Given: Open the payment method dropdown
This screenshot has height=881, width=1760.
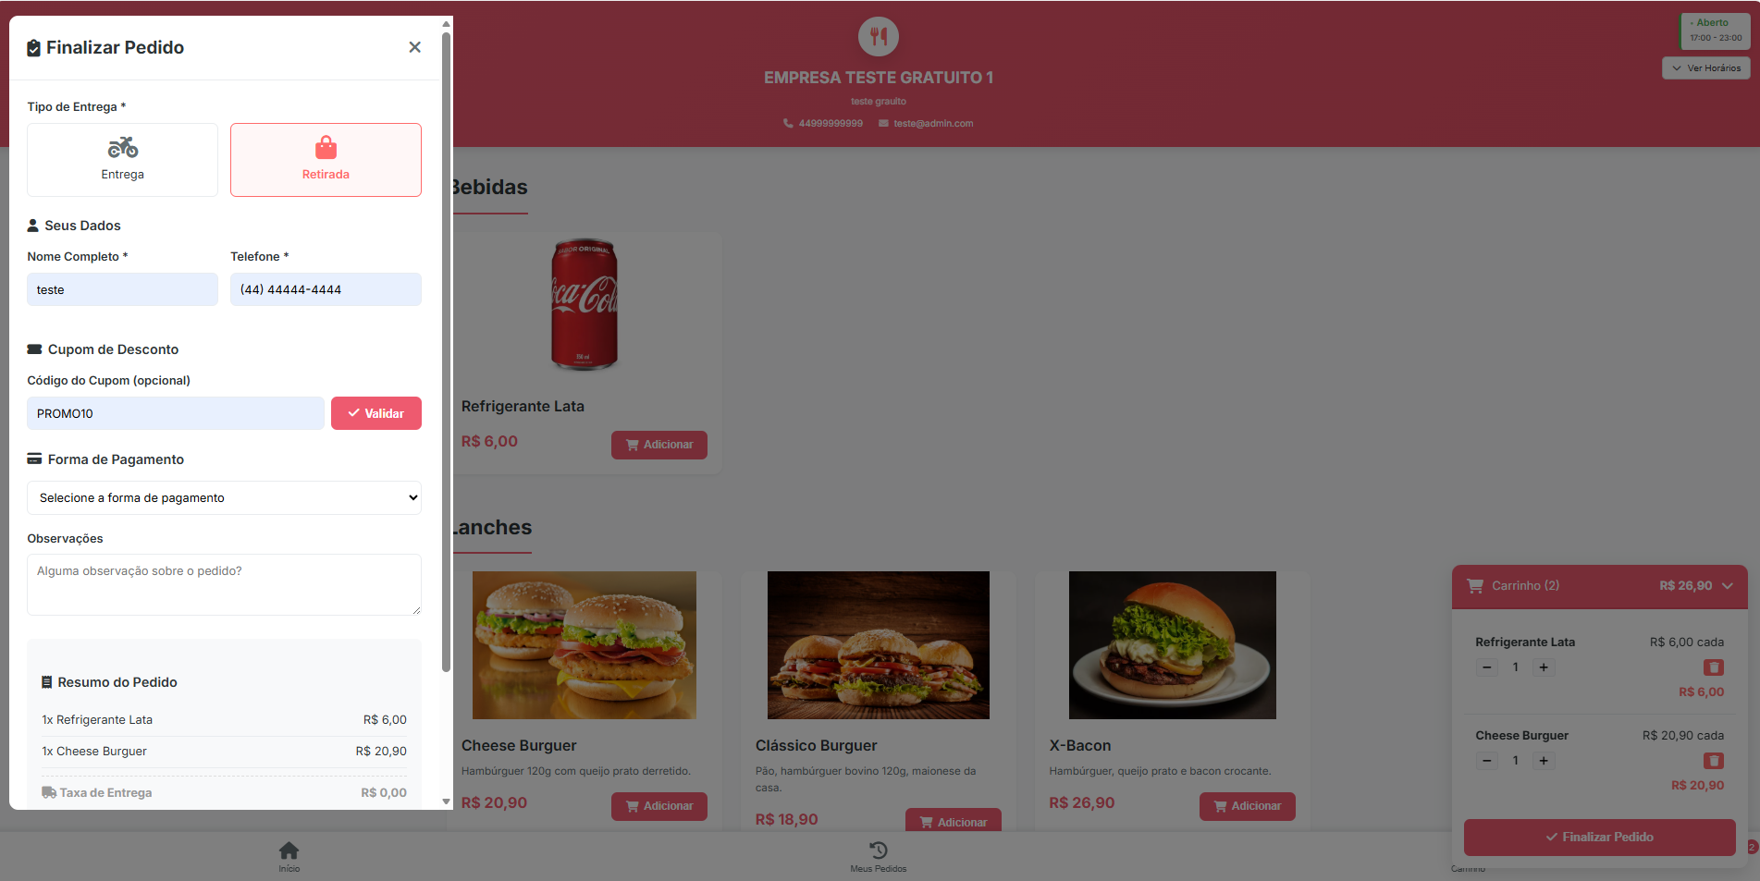Looking at the screenshot, I should (224, 497).
